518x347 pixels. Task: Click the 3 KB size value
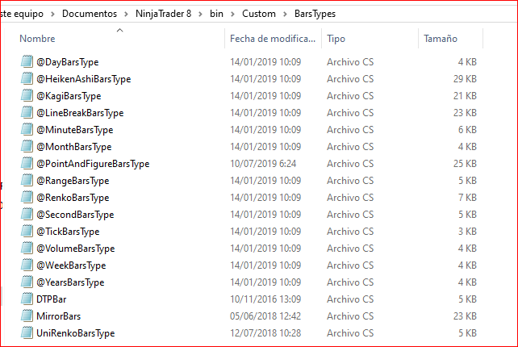(467, 232)
